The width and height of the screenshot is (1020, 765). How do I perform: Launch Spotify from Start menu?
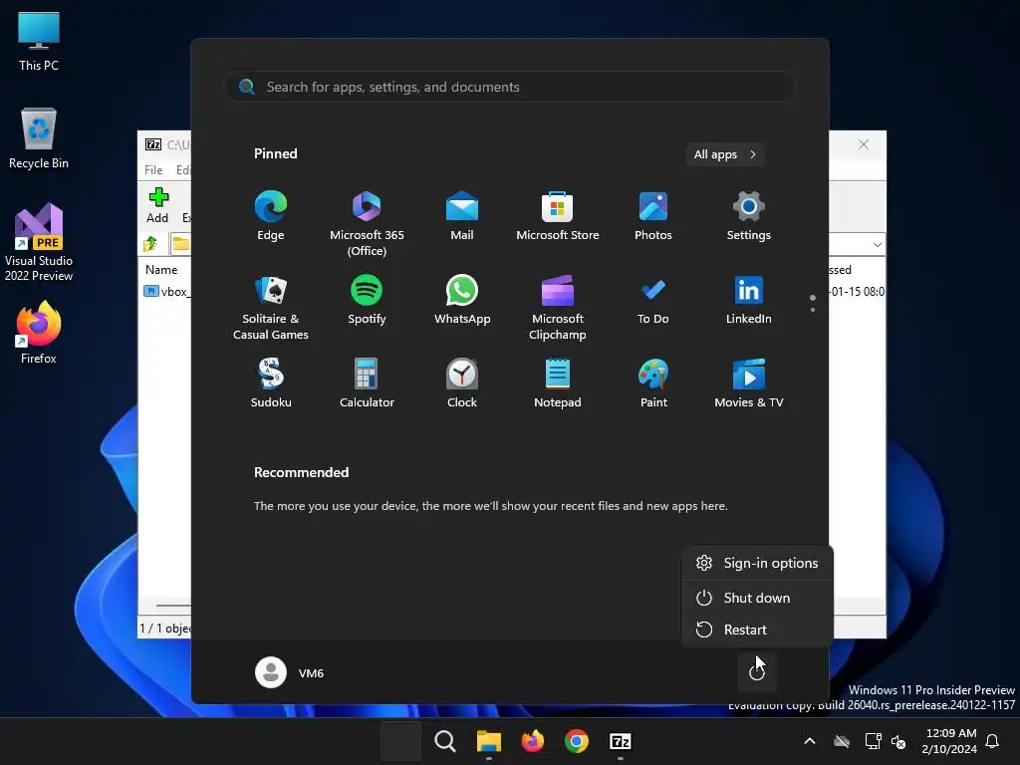point(367,300)
